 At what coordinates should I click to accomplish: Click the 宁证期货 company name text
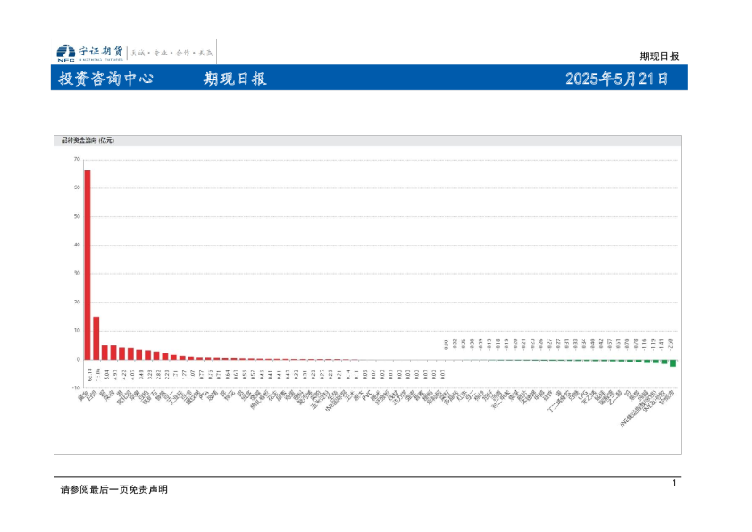(100, 52)
